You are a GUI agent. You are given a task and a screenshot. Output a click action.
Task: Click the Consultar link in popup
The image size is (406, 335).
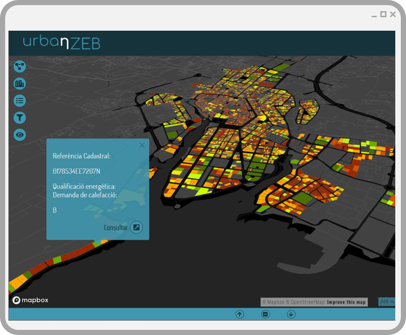click(x=116, y=228)
